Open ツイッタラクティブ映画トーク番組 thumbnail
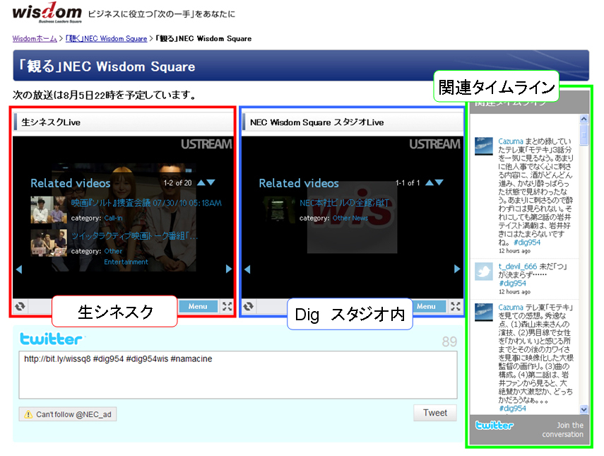 (49, 242)
